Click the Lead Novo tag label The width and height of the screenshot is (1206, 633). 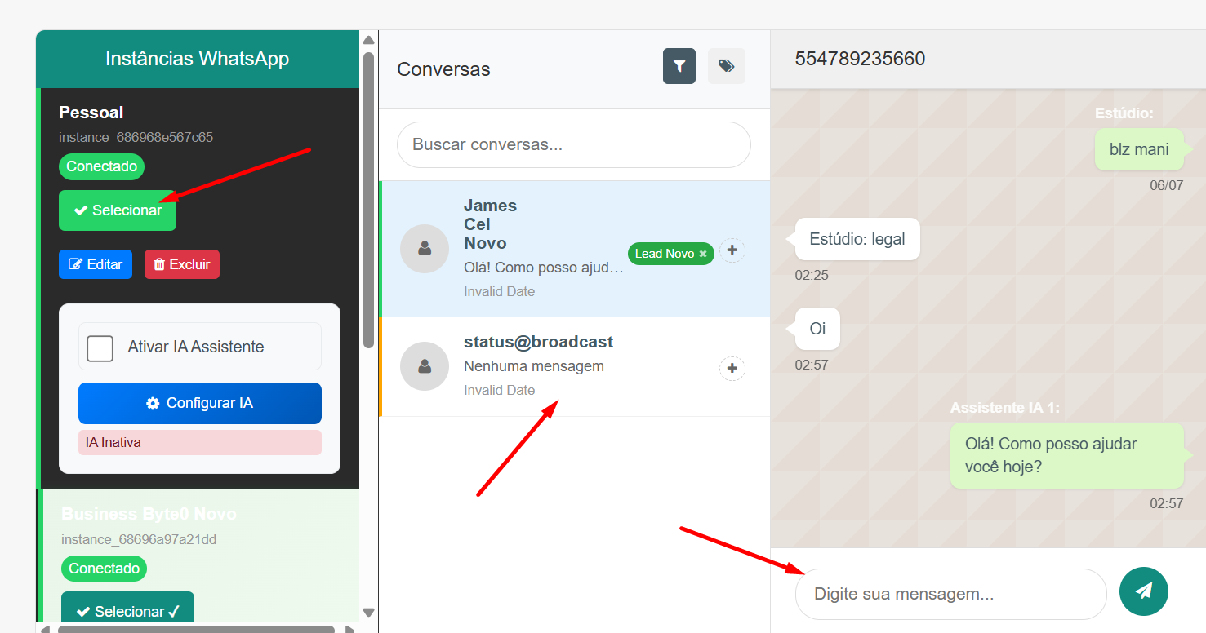point(664,254)
